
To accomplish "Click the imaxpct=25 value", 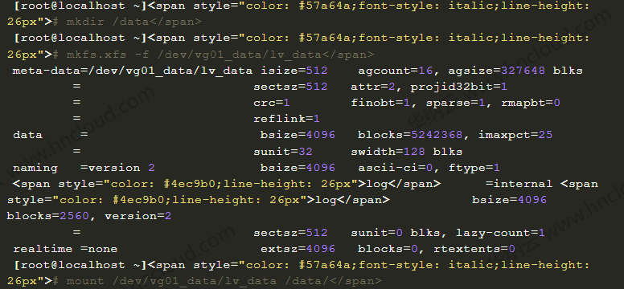I will pyautogui.click(x=515, y=135).
